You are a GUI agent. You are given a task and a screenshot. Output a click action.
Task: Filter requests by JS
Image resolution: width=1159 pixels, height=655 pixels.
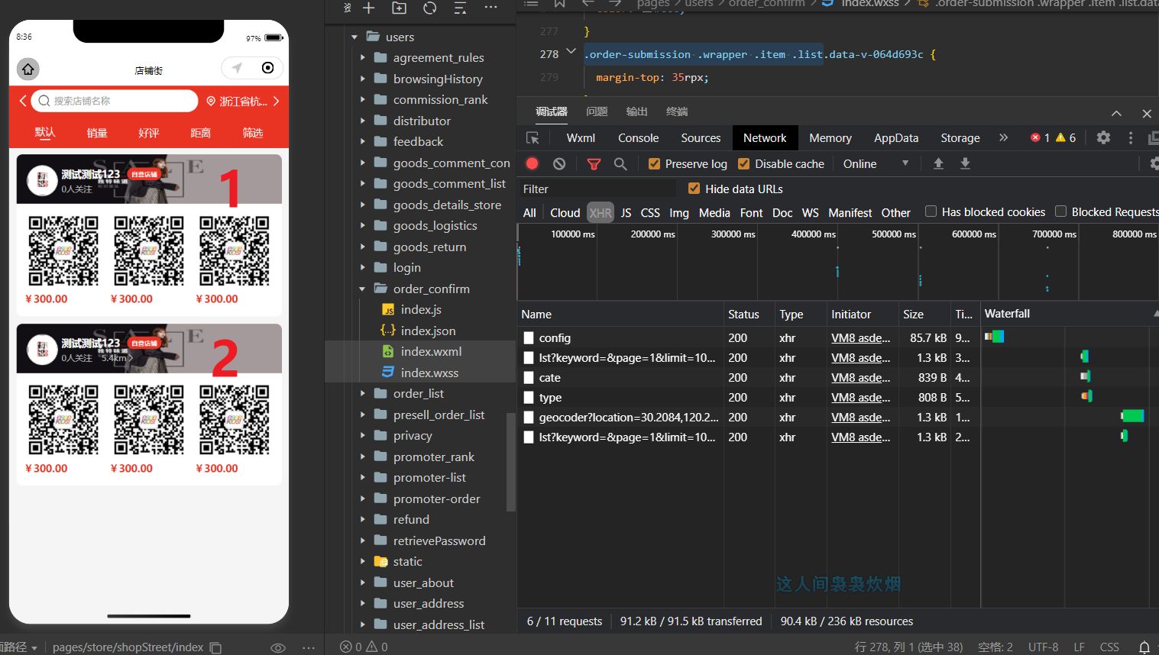(626, 212)
